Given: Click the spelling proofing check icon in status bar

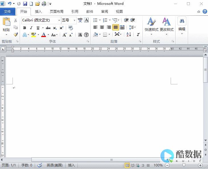Looking at the screenshot, I should tap(40, 165).
